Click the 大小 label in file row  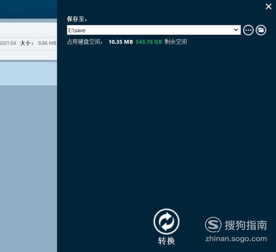[x=26, y=43]
